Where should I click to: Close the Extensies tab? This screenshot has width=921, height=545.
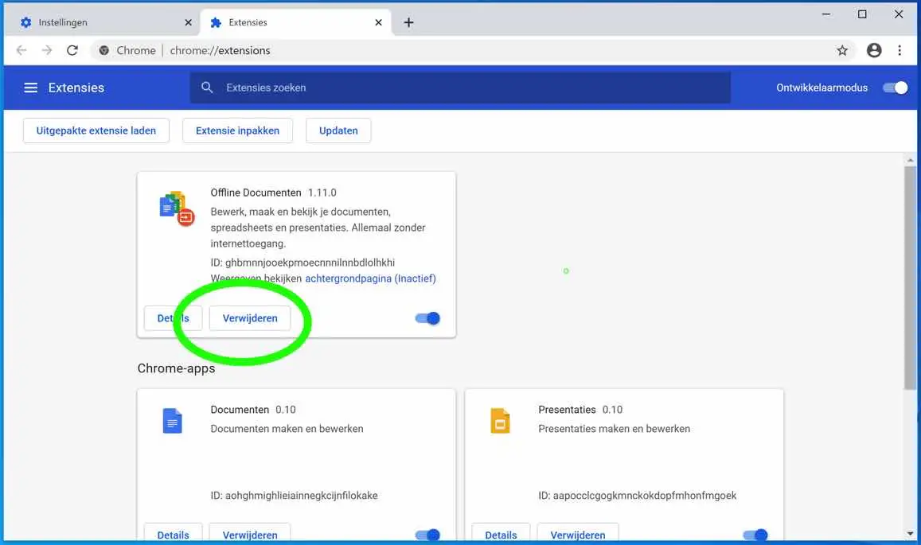pos(378,22)
